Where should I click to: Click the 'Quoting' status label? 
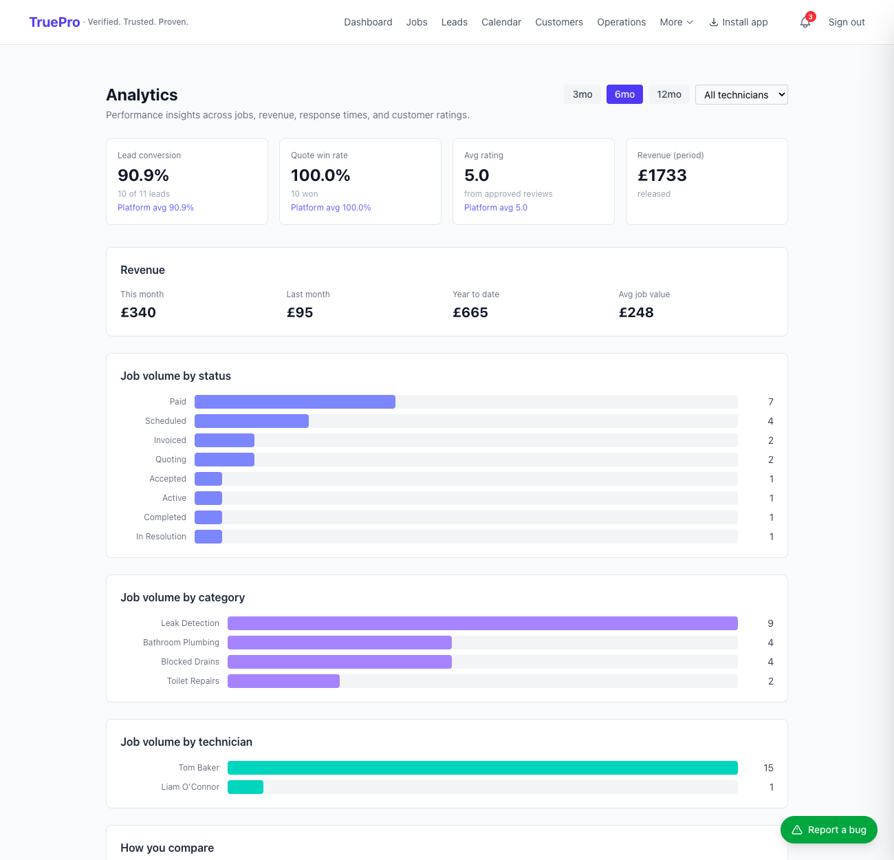pyautogui.click(x=171, y=460)
